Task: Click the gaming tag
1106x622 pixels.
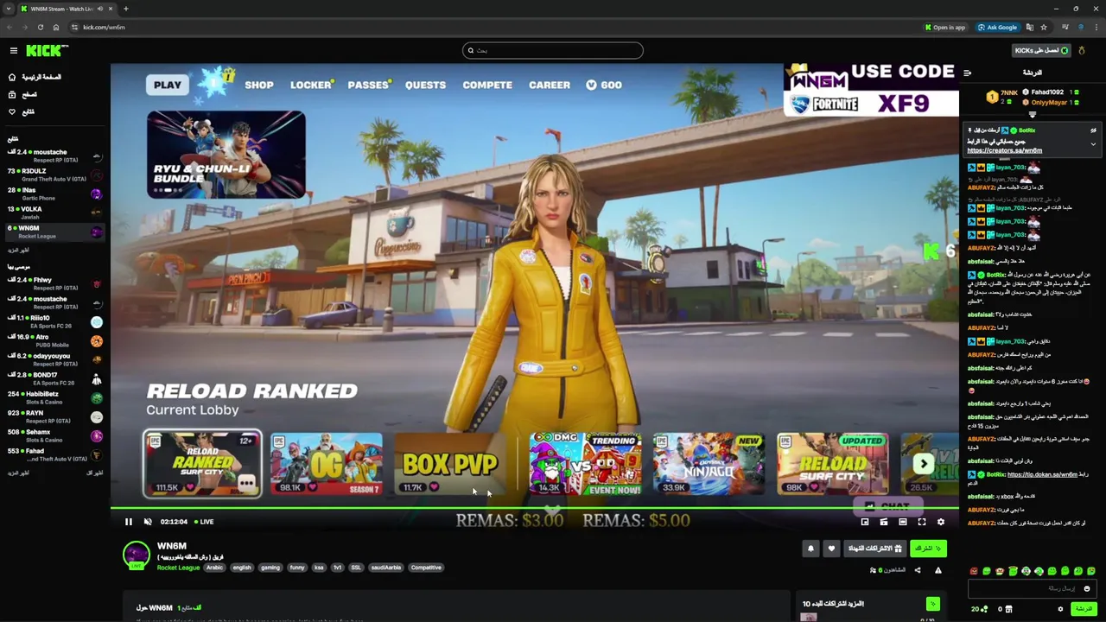Action: tap(270, 568)
